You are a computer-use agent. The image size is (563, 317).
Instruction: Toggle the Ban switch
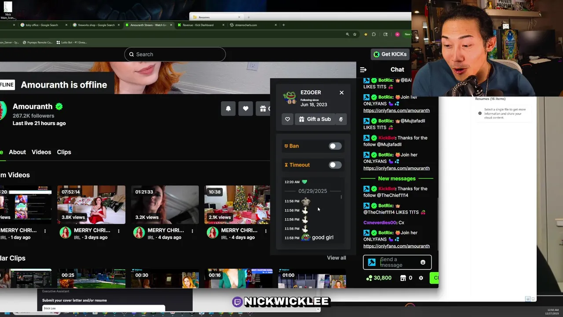[x=335, y=146]
